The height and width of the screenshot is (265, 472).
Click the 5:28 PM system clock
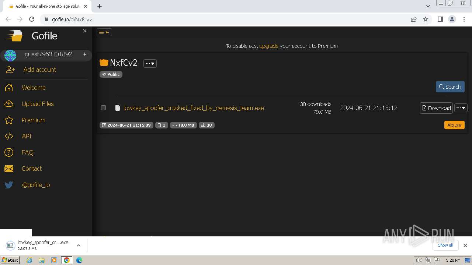tap(453, 260)
